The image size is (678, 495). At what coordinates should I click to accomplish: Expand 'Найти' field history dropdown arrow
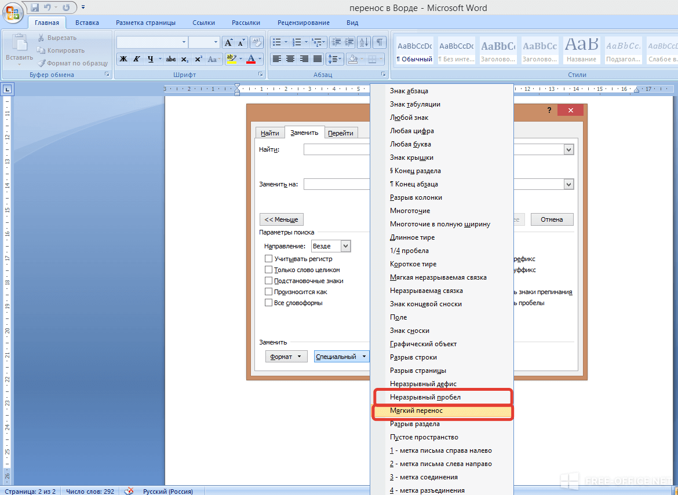[x=569, y=150]
